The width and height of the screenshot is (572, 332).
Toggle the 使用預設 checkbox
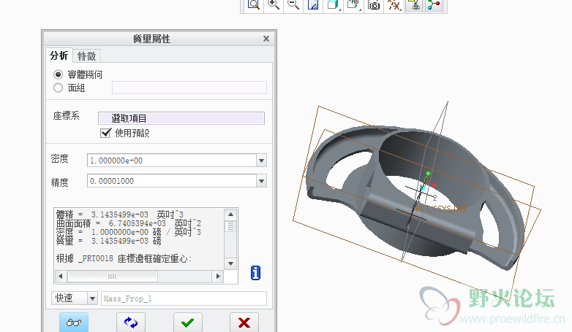(x=105, y=133)
